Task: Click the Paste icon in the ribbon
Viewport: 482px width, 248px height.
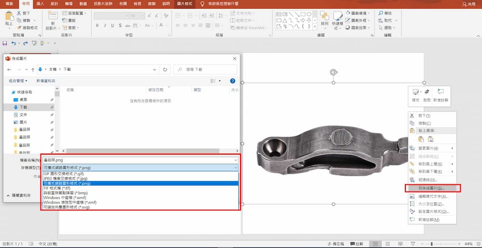Action: point(9,18)
